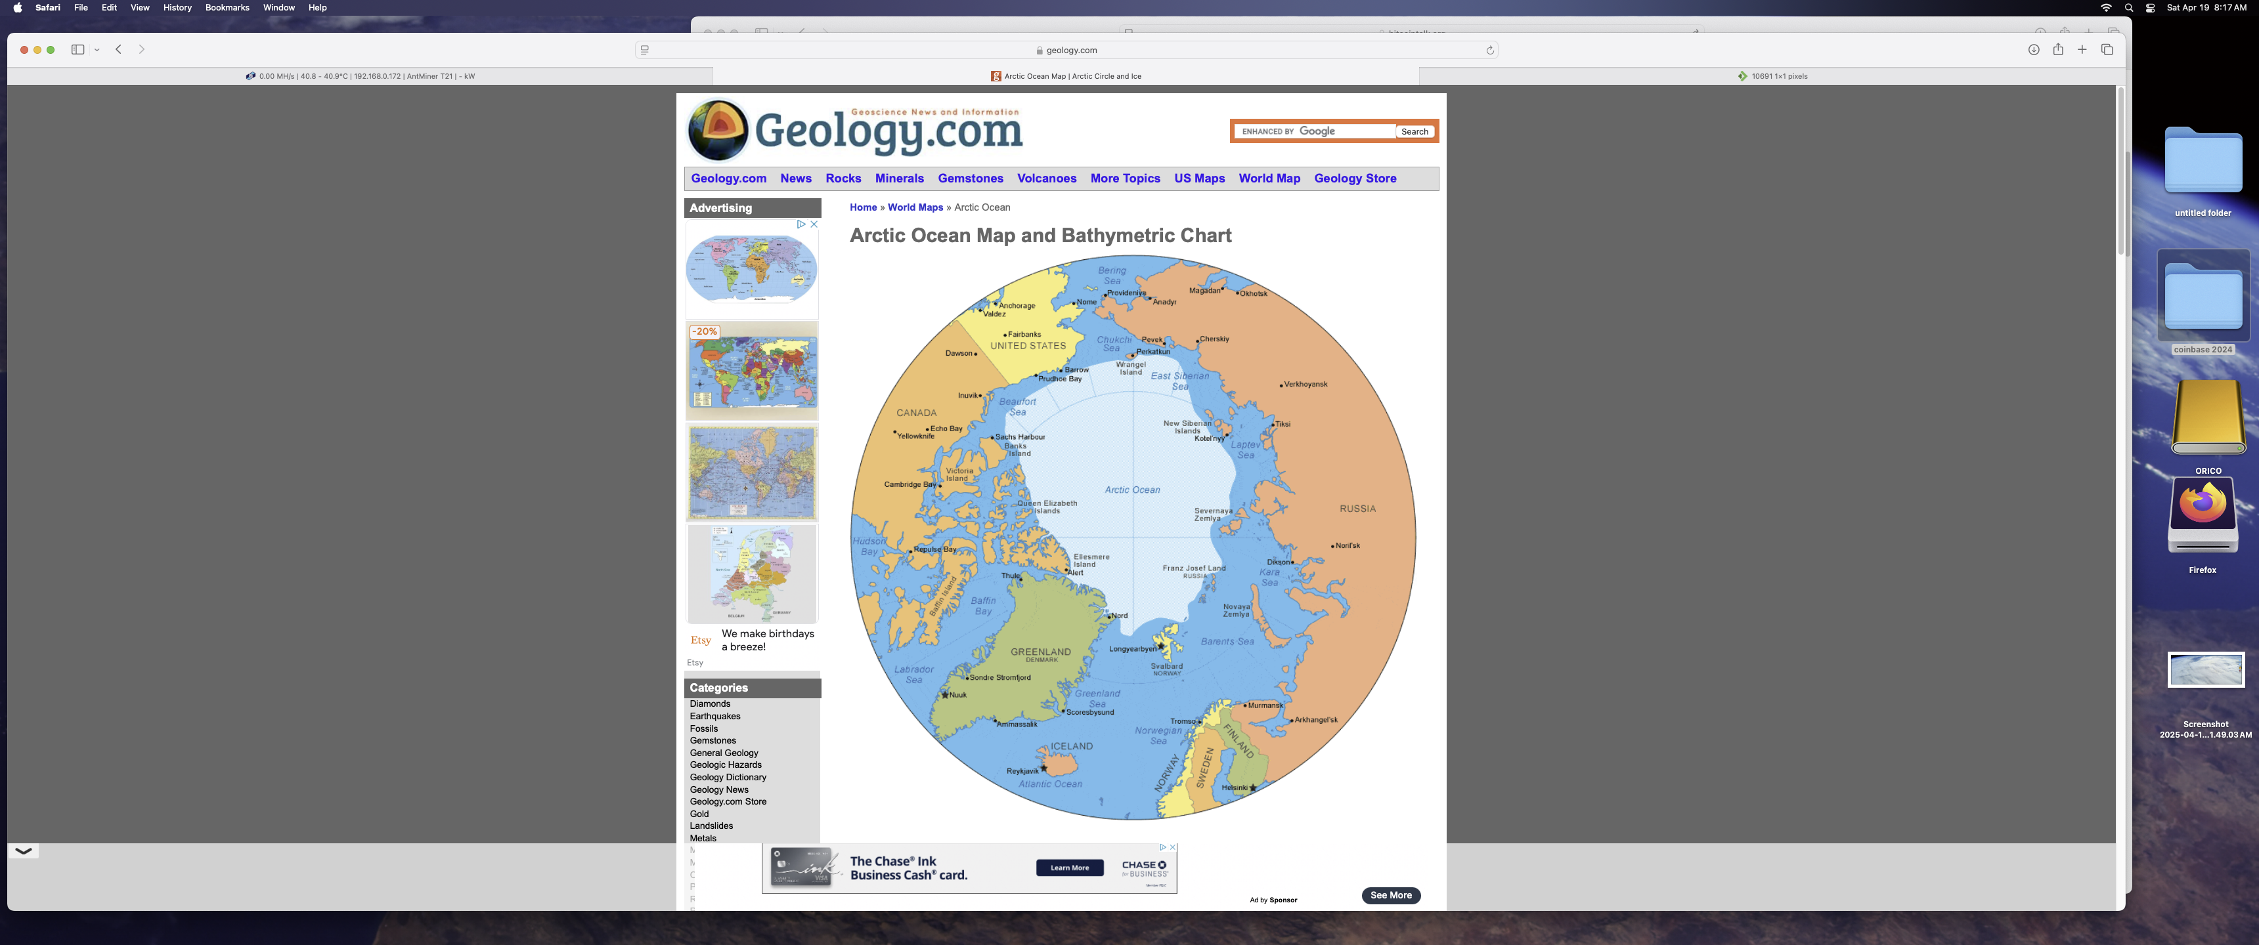Open the Landslides category link
Viewport: 2259px width, 945px height.
[711, 826]
